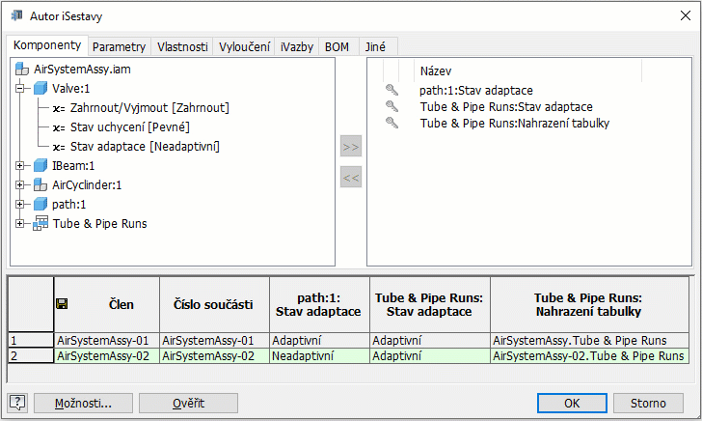
Task: Switch to the Komponenty tab
Action: point(47,45)
